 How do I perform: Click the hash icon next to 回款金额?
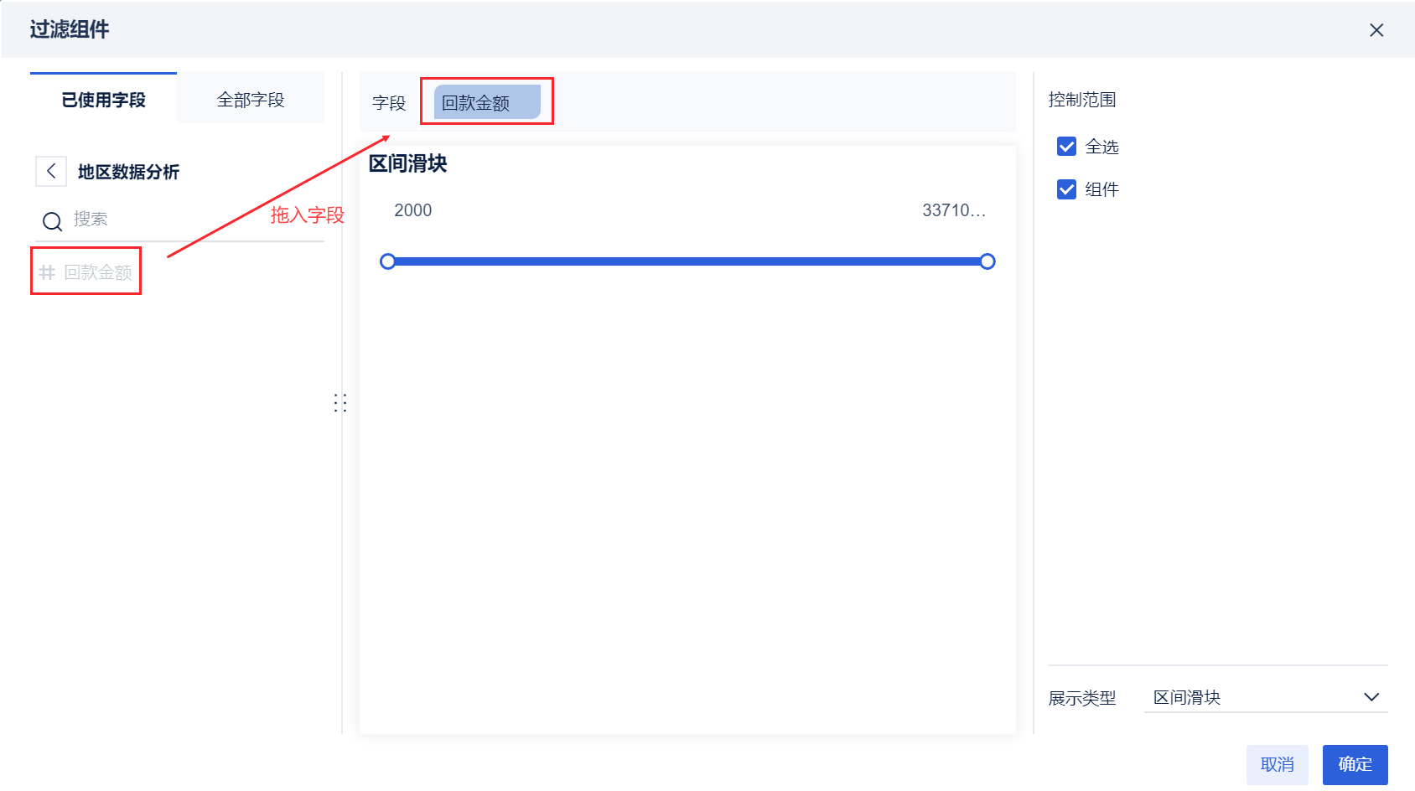(x=47, y=272)
